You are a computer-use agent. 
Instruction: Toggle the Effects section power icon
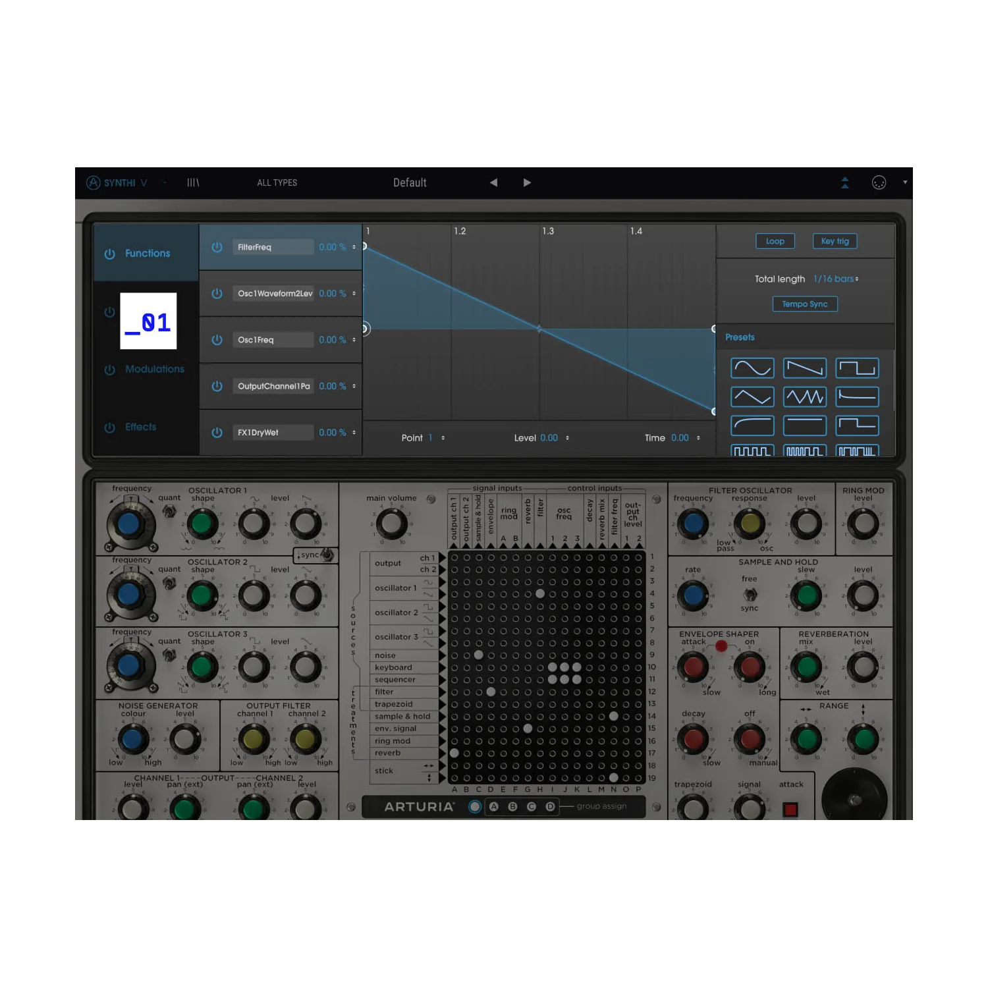[x=109, y=427]
